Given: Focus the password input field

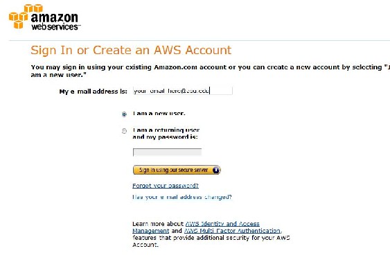Looking at the screenshot, I should coord(168,152).
